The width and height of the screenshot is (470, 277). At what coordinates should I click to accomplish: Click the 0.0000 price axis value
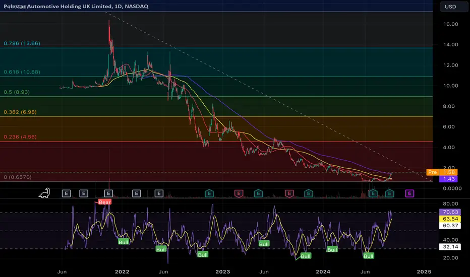click(x=452, y=188)
